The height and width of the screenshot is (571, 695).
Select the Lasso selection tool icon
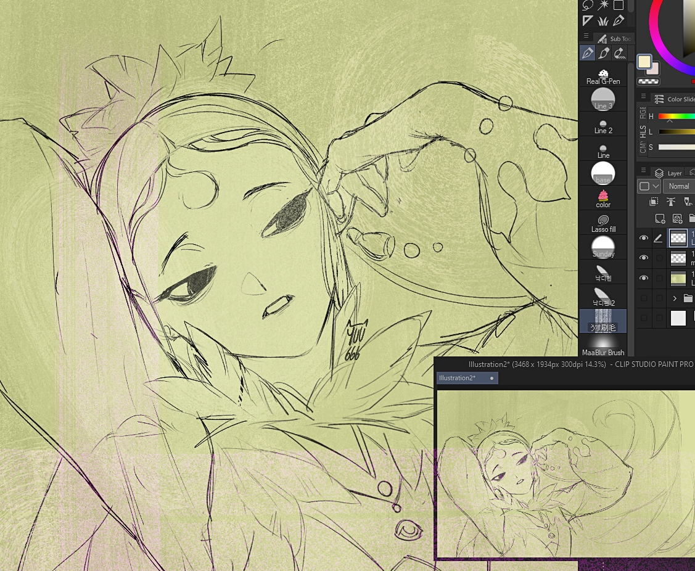point(588,5)
